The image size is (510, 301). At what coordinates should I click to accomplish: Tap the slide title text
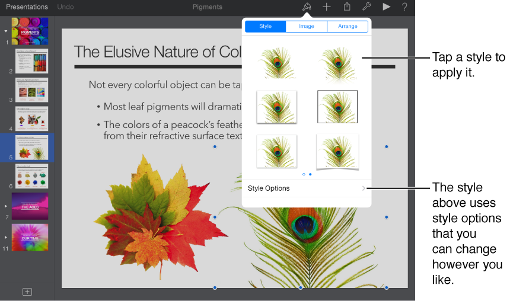(158, 52)
